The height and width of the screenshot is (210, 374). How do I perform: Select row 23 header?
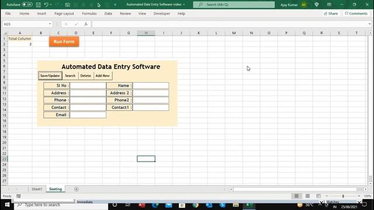click(4, 159)
